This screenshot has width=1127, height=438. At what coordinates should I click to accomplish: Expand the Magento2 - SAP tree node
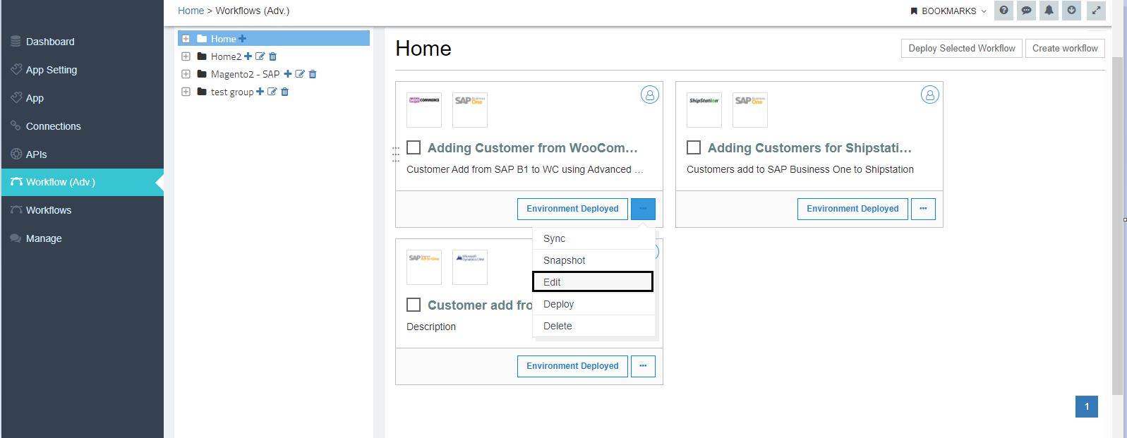point(186,74)
